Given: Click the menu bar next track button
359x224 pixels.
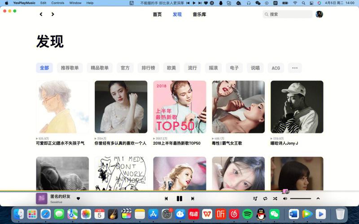Looking at the screenshot, I should pos(200,3).
